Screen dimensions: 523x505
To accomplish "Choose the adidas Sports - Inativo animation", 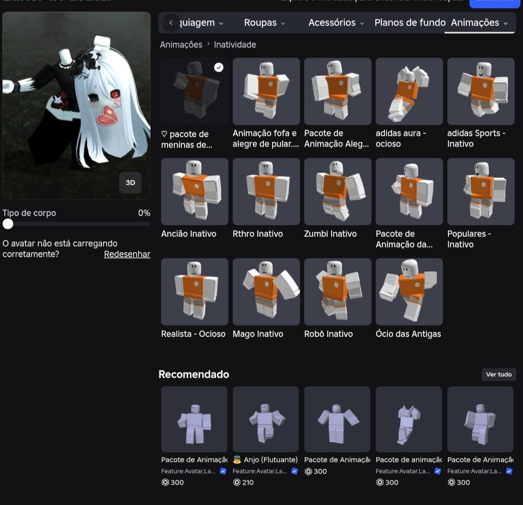I will point(481,91).
